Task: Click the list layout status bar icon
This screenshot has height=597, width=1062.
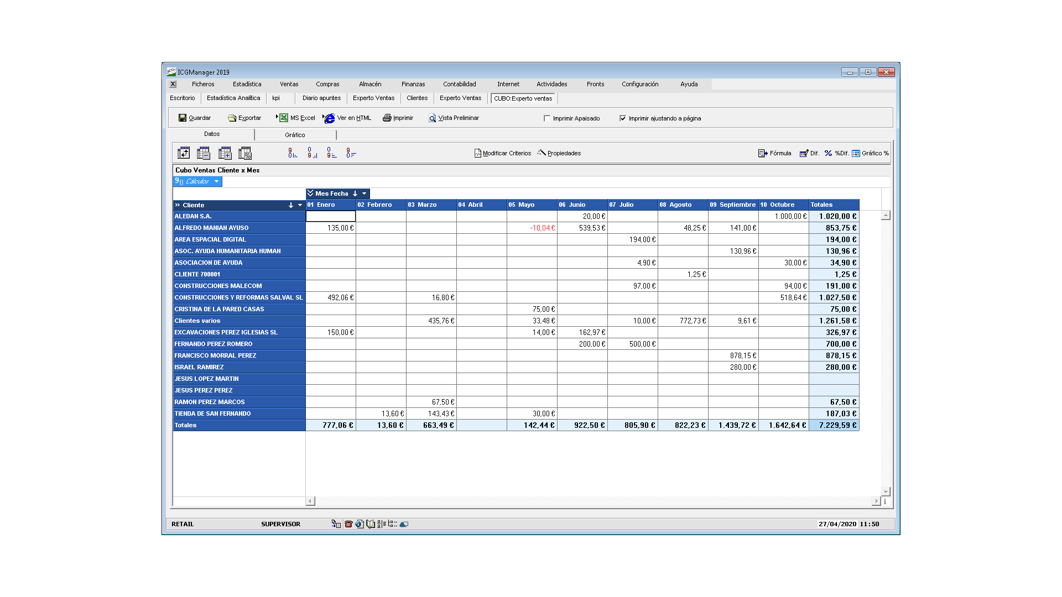Action: [x=382, y=524]
